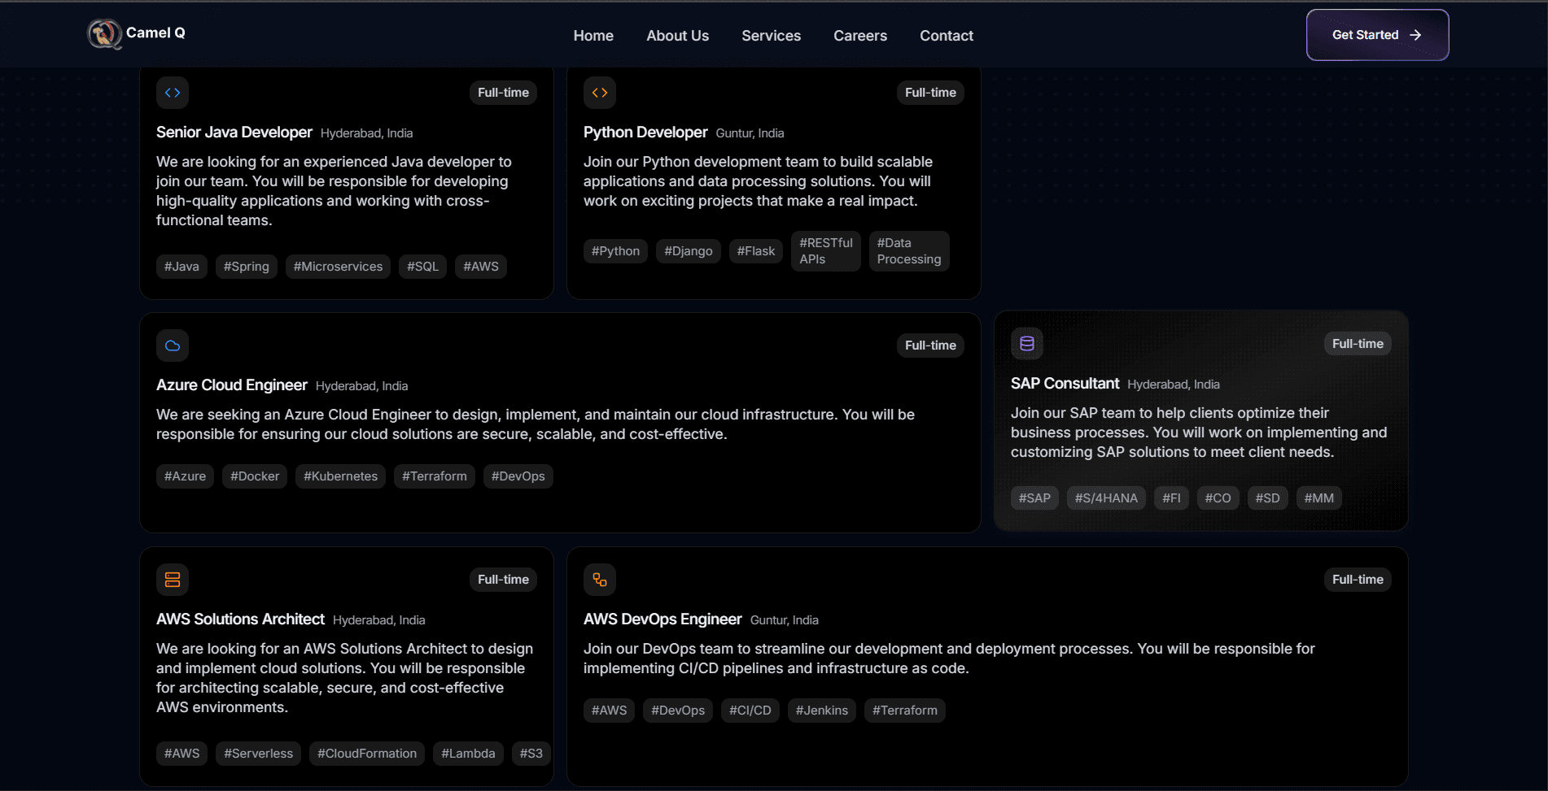1548x791 pixels.
Task: Click the code icon on Senior Java Developer card
Action: (173, 93)
